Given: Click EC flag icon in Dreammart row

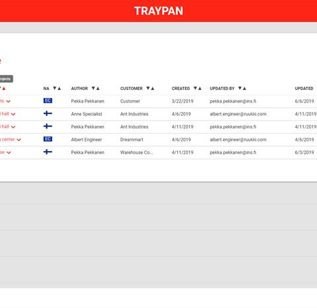Looking at the screenshot, I should tap(48, 139).
